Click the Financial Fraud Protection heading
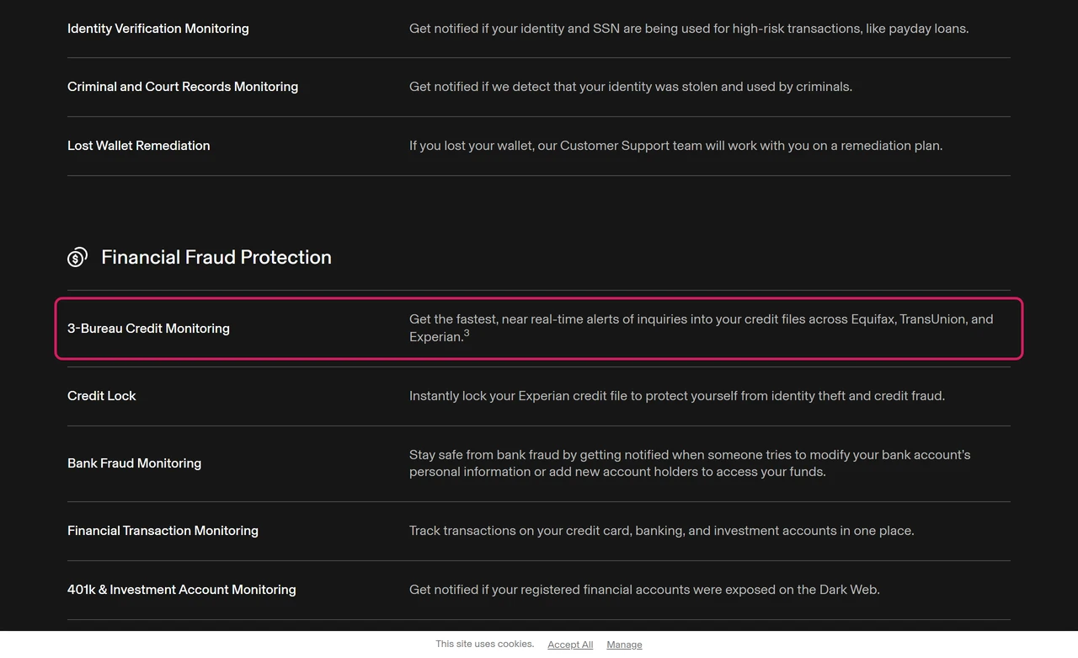Screen dimensions: 1078x658 pyautogui.click(x=216, y=257)
